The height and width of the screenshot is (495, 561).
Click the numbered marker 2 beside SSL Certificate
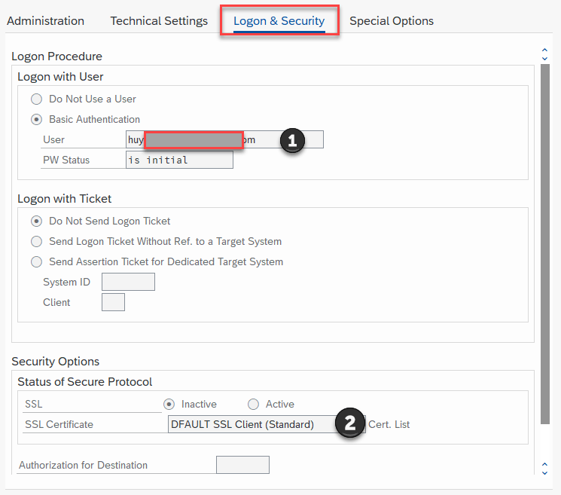349,423
